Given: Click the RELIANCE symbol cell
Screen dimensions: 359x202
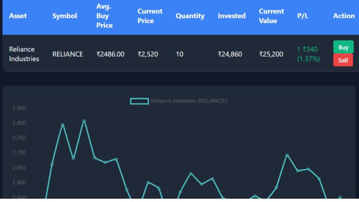Looking at the screenshot, I should click(68, 54).
